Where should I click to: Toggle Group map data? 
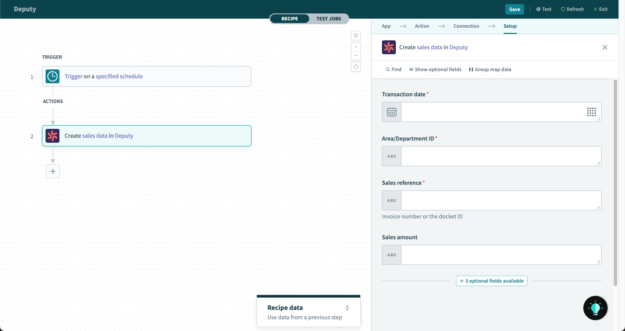click(x=490, y=69)
